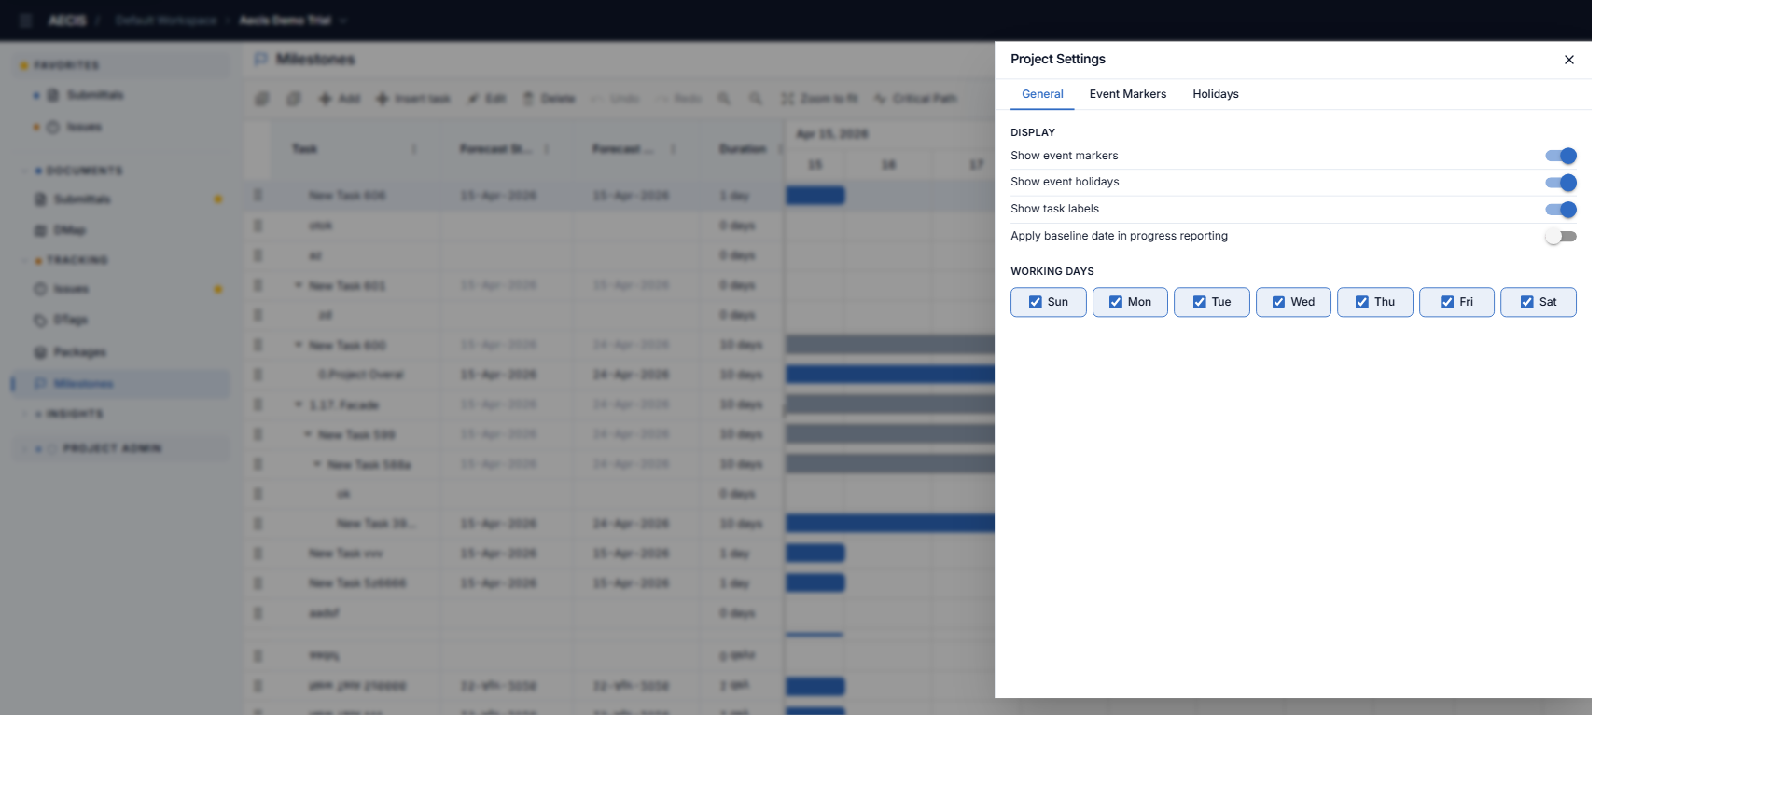
Task: Uncheck Sat as a working day
Action: (x=1538, y=302)
